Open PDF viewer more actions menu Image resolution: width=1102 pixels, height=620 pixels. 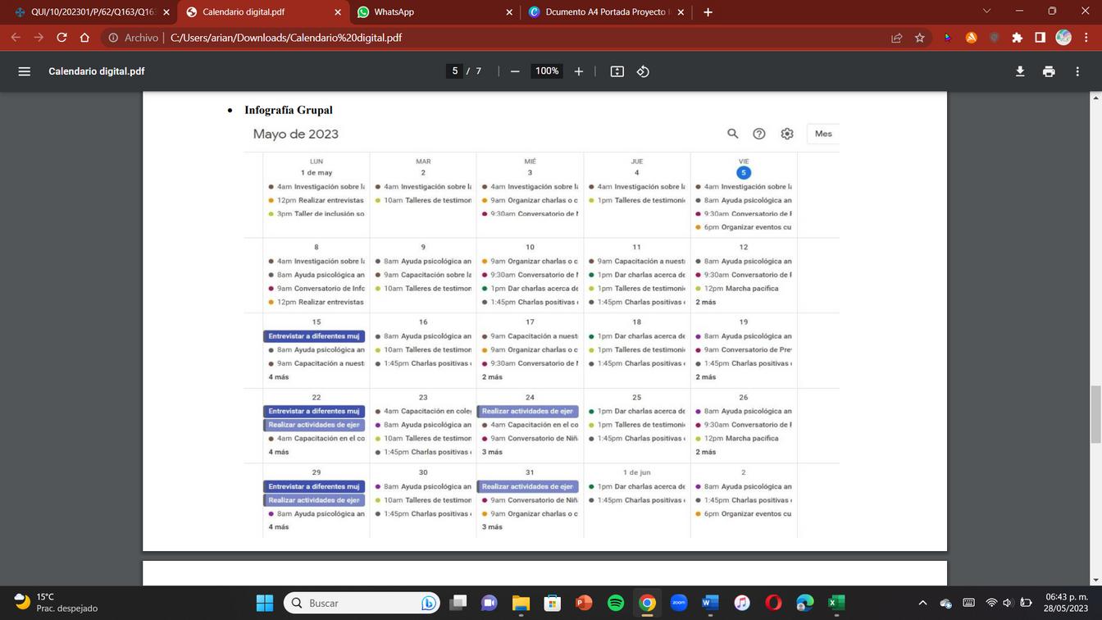(x=1077, y=71)
